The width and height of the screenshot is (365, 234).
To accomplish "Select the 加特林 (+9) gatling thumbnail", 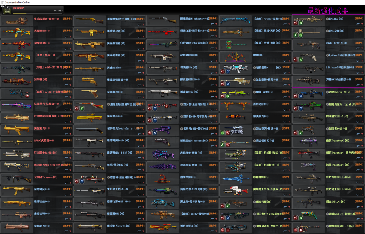I will [17, 81].
